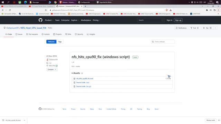Image resolution: width=221 pixels, height=124 pixels.
Task: Launch Microsoft Edge from the taskbar
Action: (x=25, y=2)
